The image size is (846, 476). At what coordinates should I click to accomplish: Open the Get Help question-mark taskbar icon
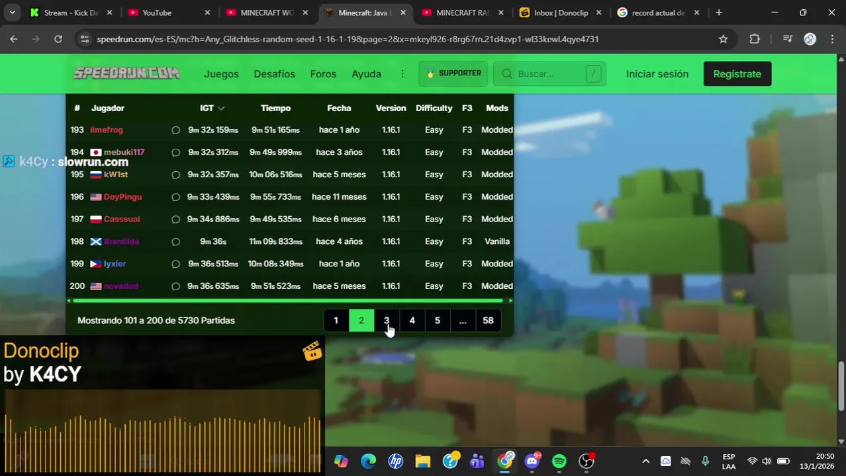click(450, 461)
